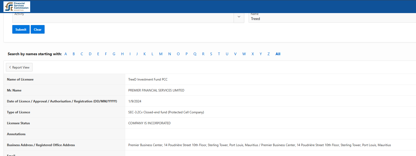Click the Financial Services Commission logo

click(16, 6)
